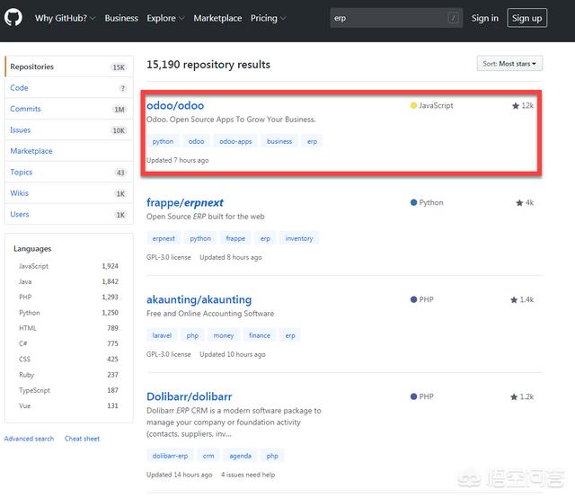
Task: Open the akaunting/akaunting repository
Action: [199, 299]
